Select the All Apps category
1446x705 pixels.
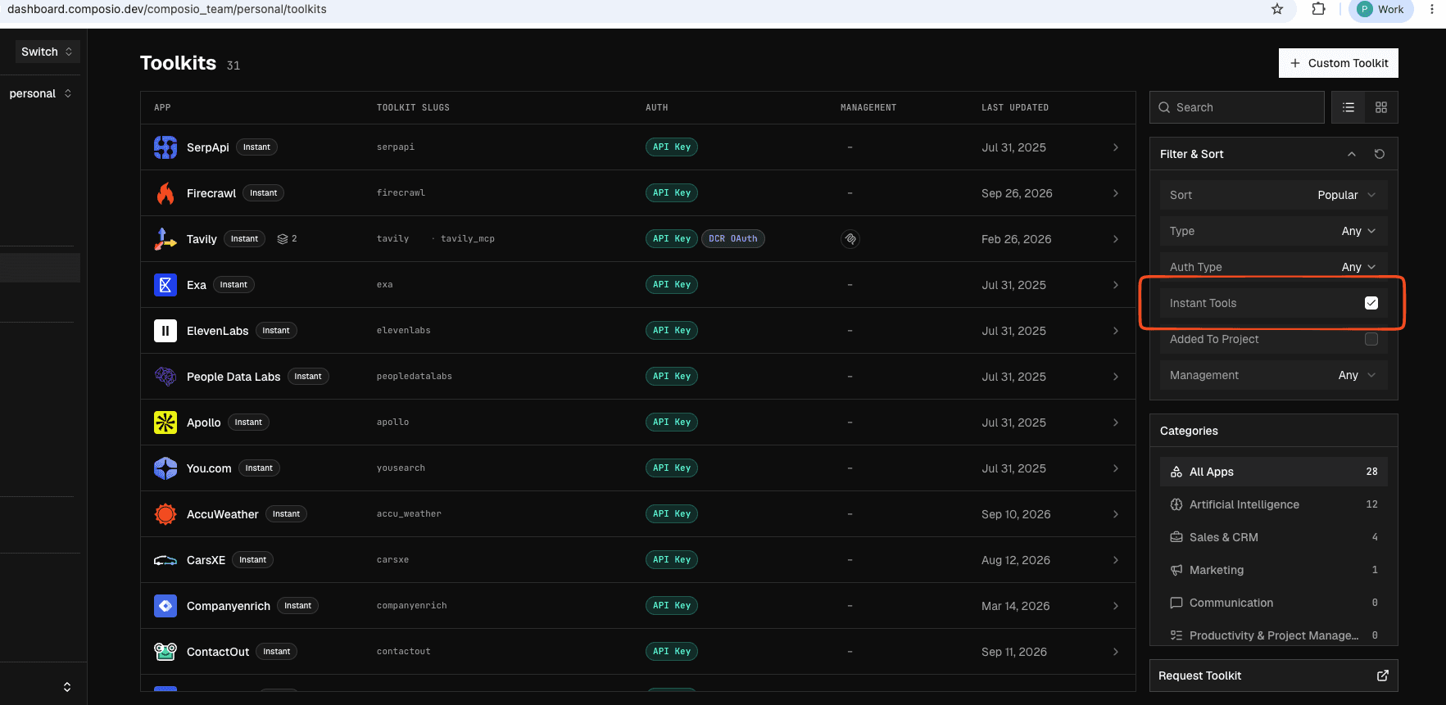pyautogui.click(x=1274, y=472)
